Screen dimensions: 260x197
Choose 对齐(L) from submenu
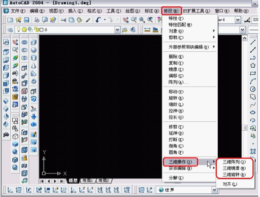(229, 184)
